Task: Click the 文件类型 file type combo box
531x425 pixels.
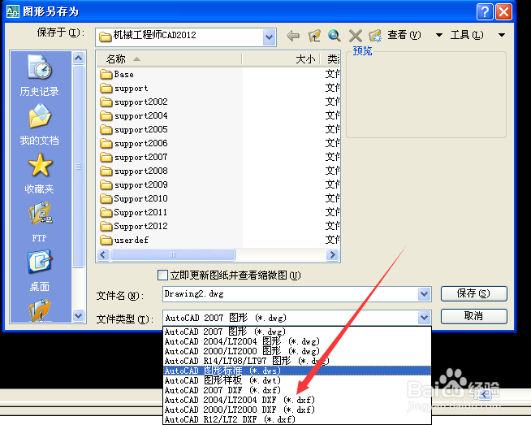Action: pos(296,318)
